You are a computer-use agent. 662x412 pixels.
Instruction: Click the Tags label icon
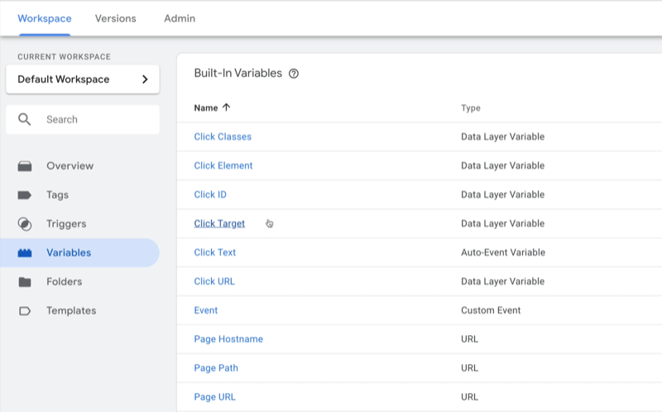(x=25, y=195)
